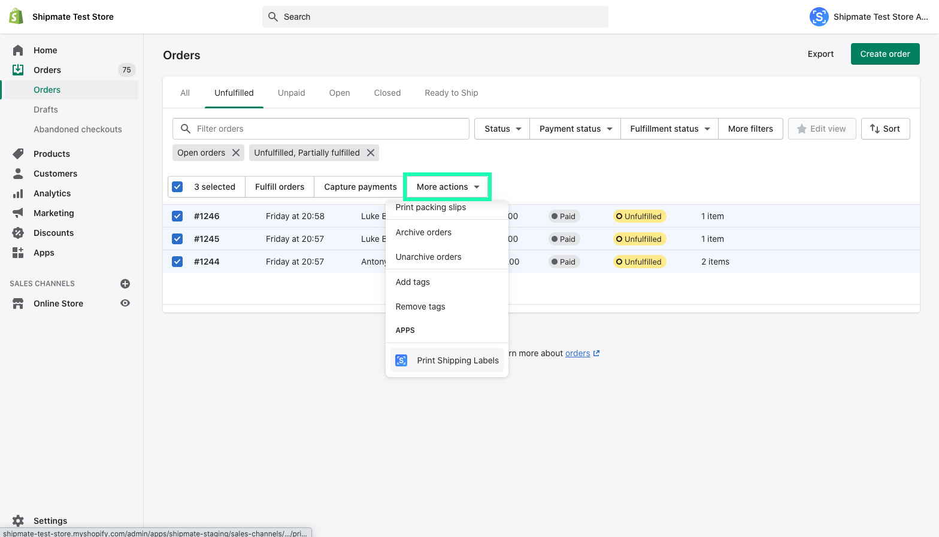Select the Unfulfilled tab
Screen dimensions: 939x537
point(234,93)
